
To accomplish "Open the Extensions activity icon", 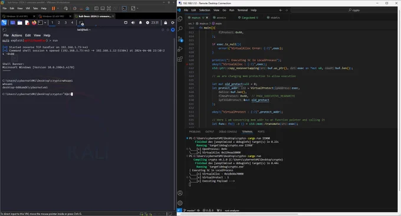I will pyautogui.click(x=180, y=59).
